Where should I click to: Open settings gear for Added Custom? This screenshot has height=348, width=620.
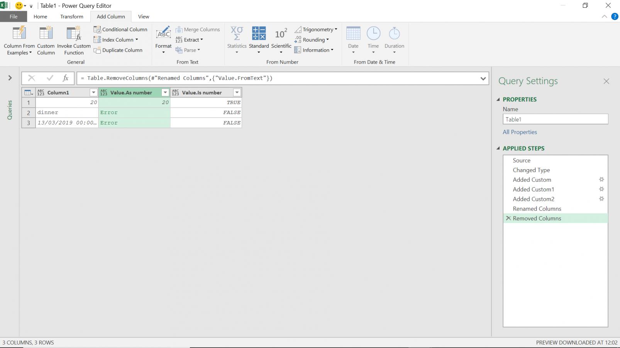[601, 180]
